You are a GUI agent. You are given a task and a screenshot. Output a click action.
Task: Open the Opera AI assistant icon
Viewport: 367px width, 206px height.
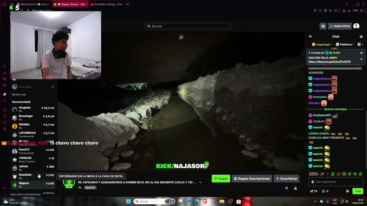(x=356, y=11)
